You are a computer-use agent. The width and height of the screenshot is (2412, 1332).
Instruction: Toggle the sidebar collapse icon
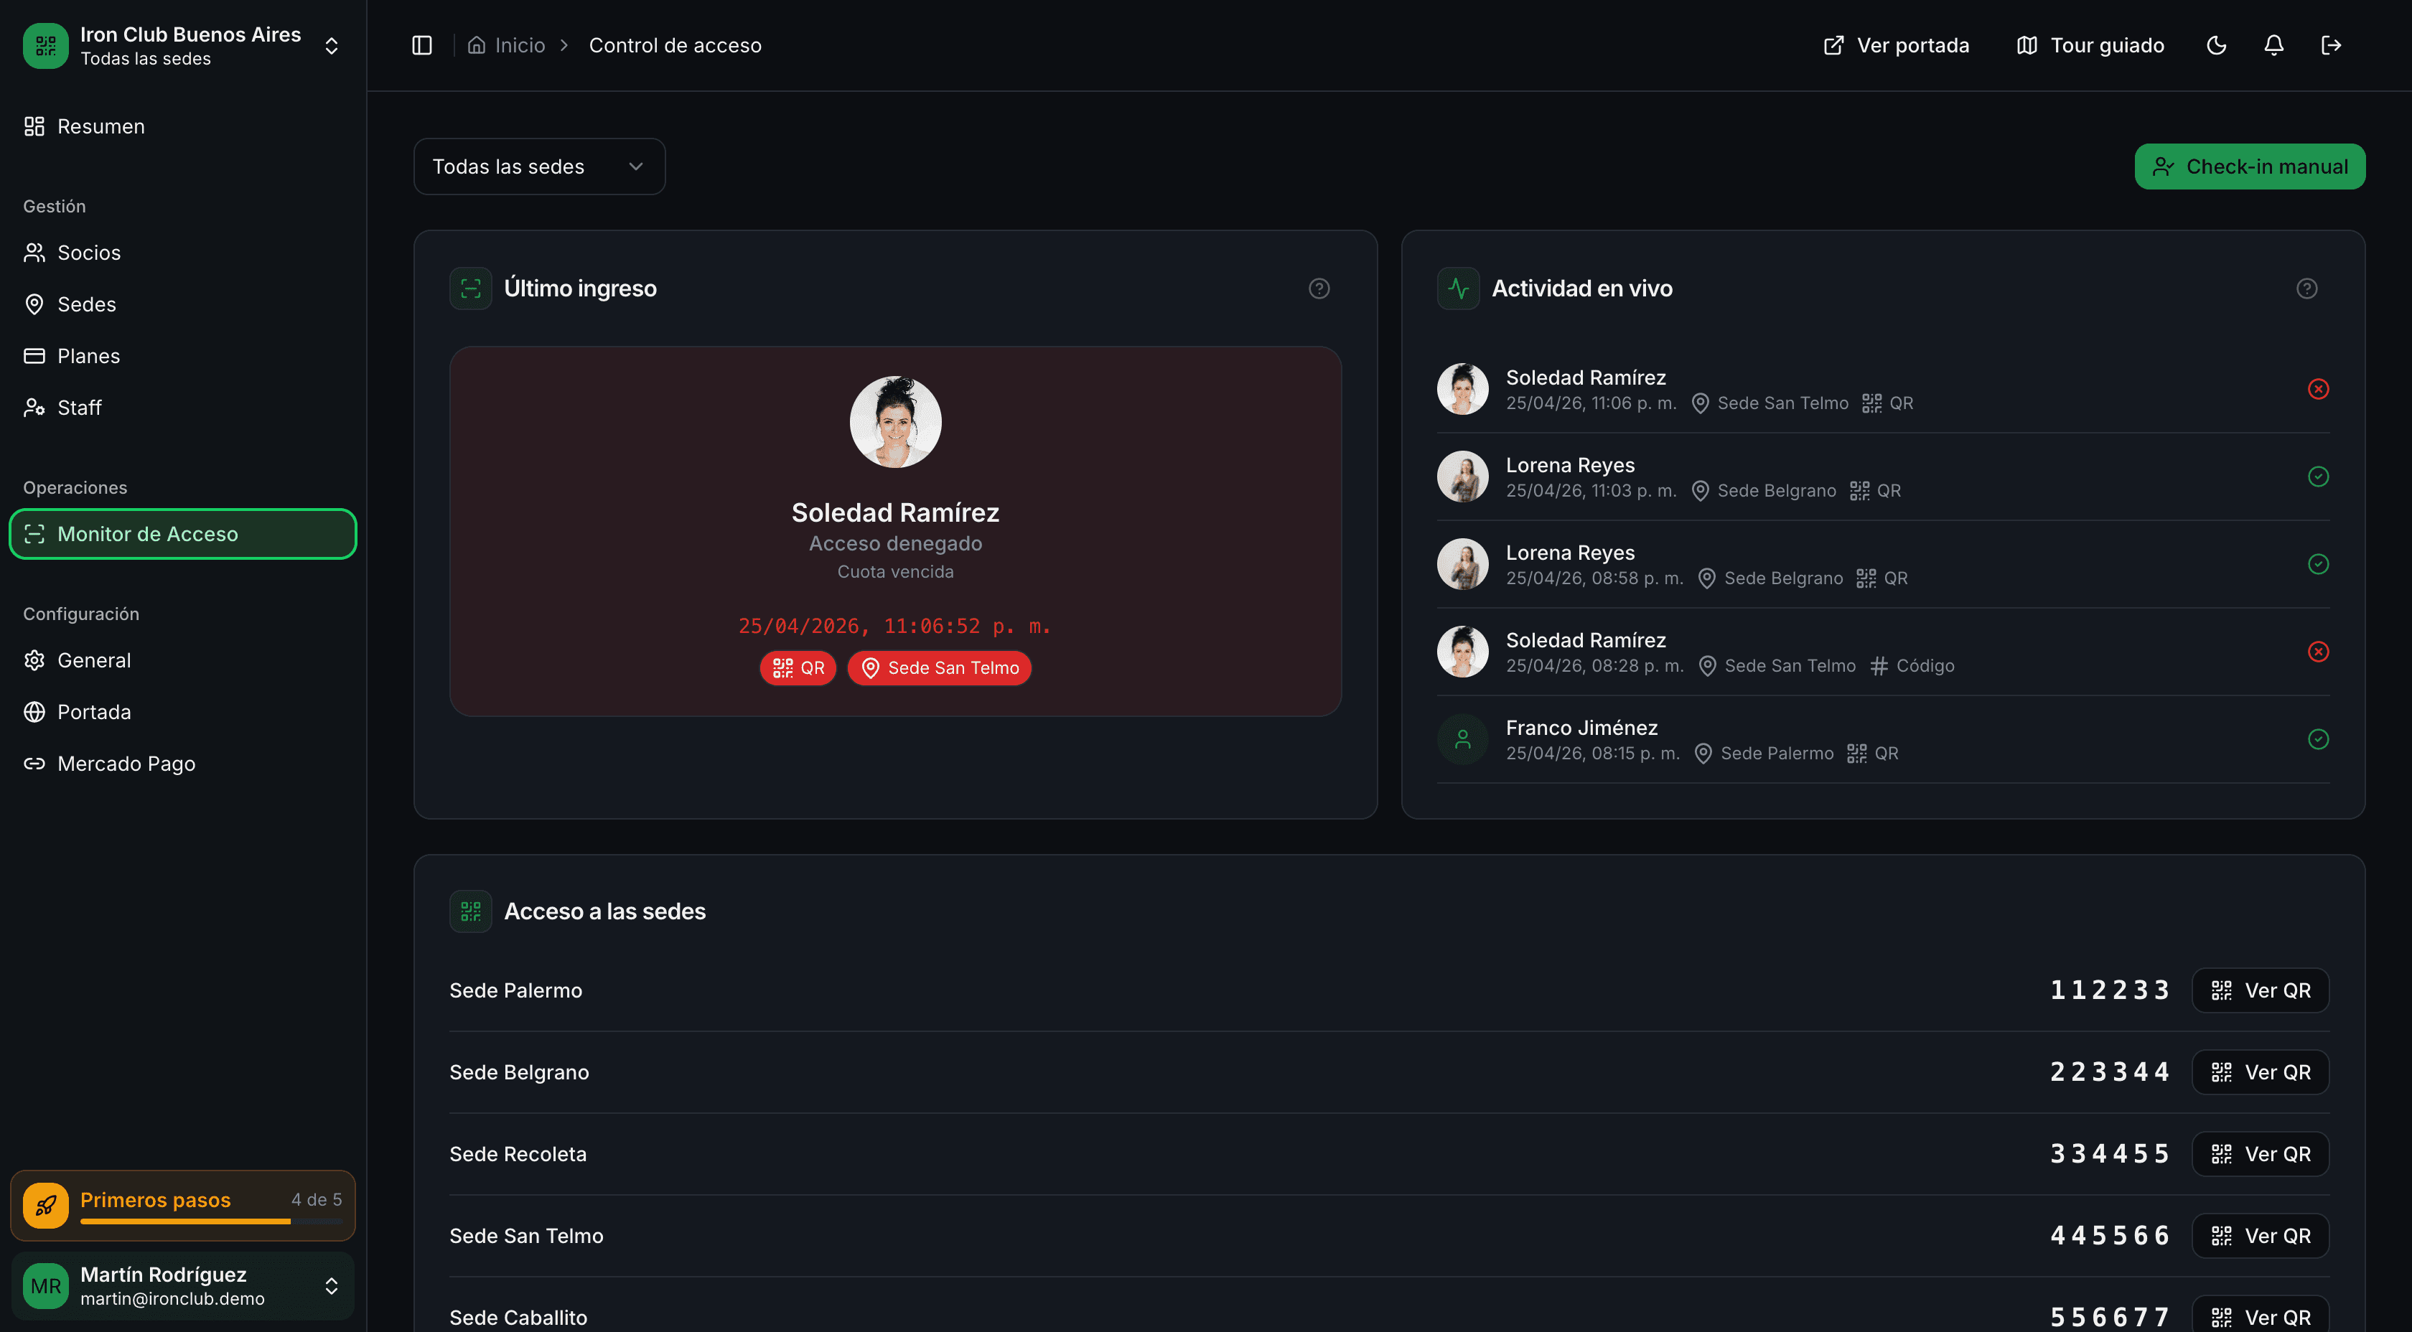421,45
